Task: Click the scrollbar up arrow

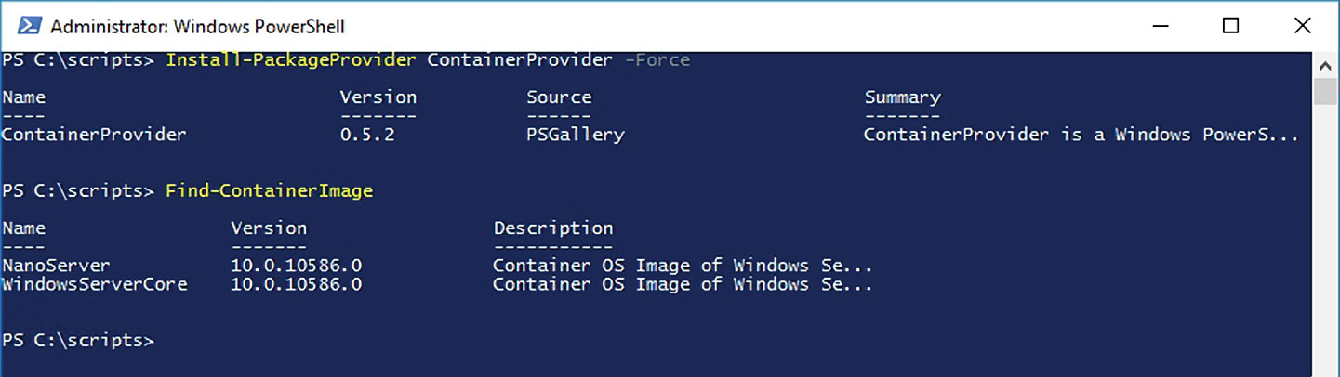Action: pyautogui.click(x=1324, y=64)
